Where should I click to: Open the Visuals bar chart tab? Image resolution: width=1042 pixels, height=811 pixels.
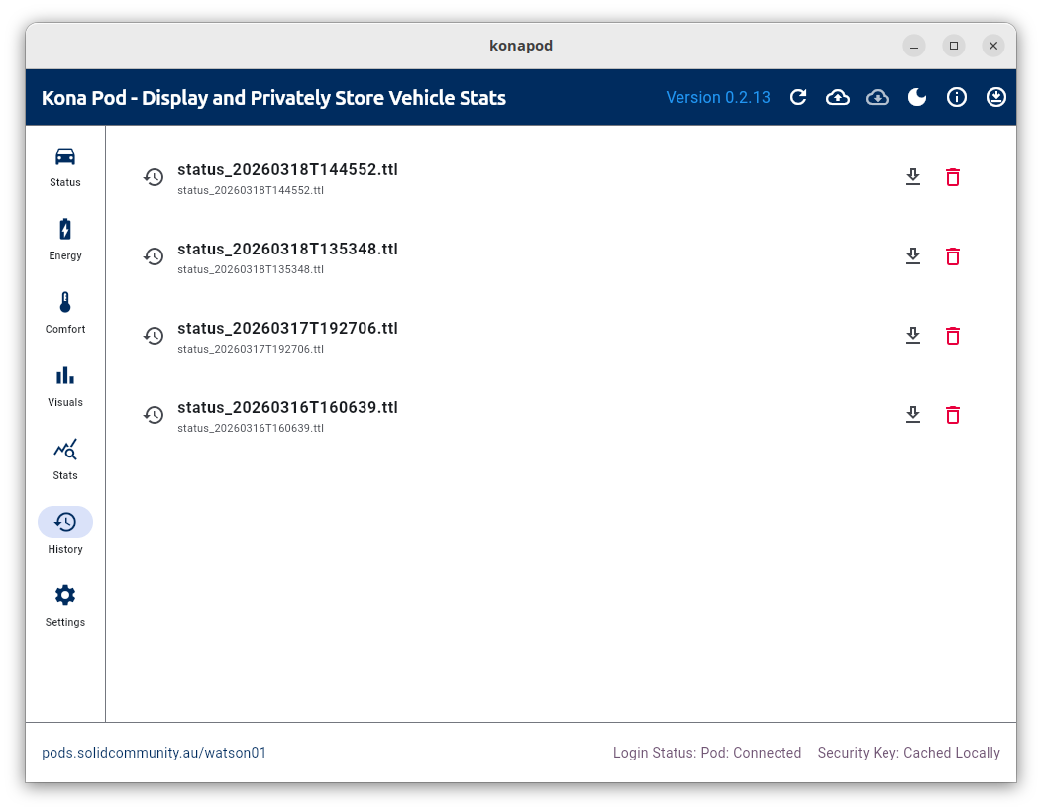(x=65, y=384)
